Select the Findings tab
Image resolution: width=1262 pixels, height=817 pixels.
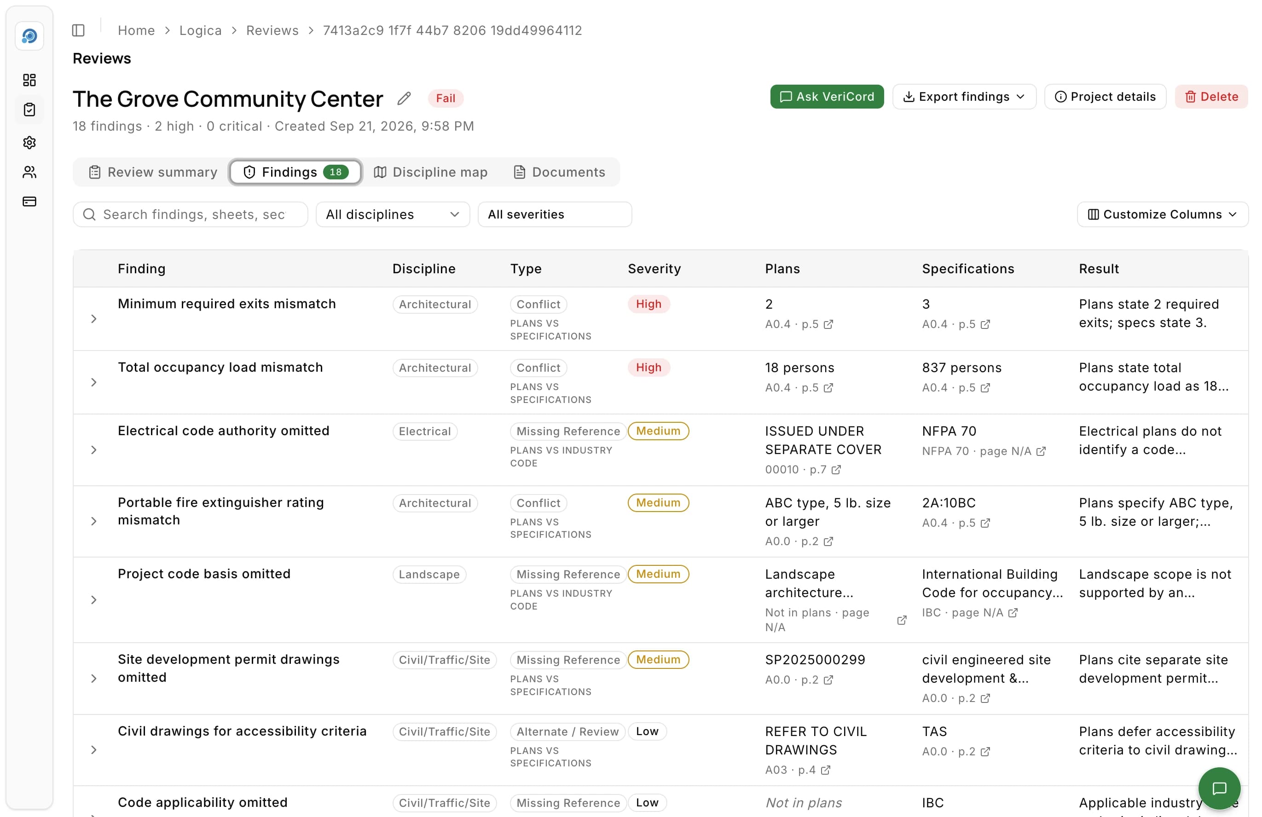pyautogui.click(x=295, y=172)
